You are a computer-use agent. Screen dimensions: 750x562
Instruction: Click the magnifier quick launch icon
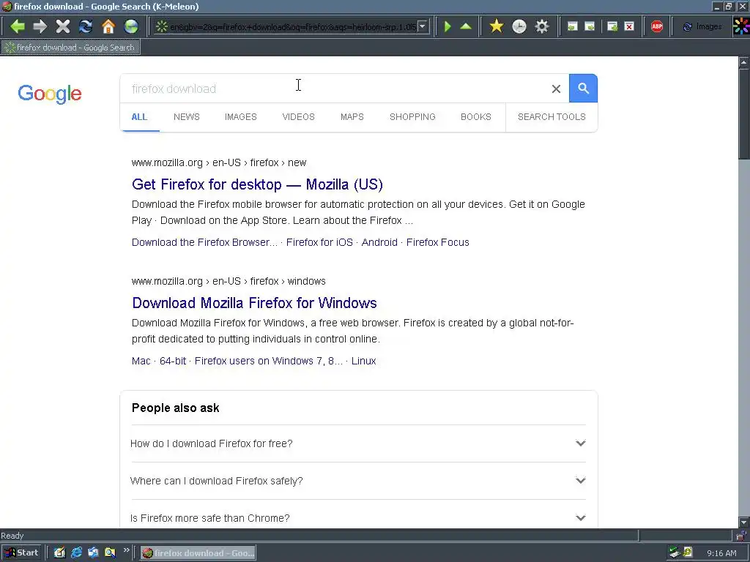pos(110,553)
